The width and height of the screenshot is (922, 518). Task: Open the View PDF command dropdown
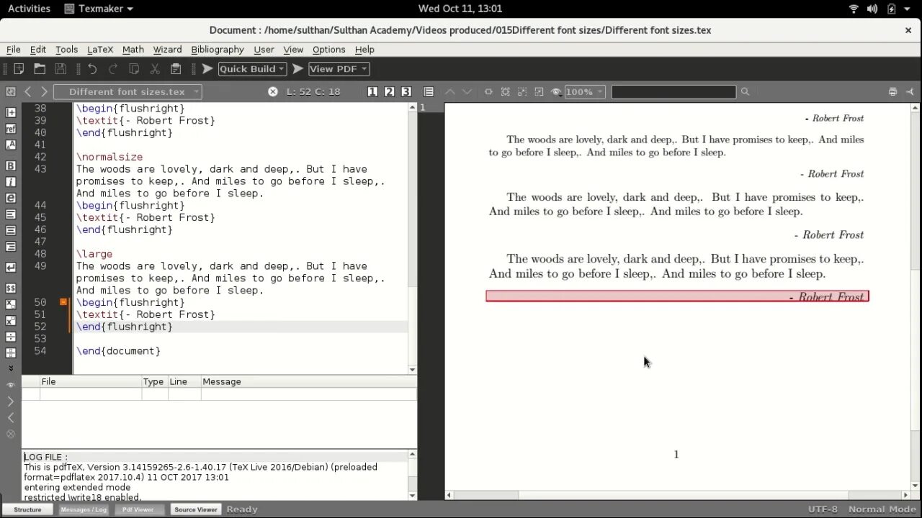339,69
